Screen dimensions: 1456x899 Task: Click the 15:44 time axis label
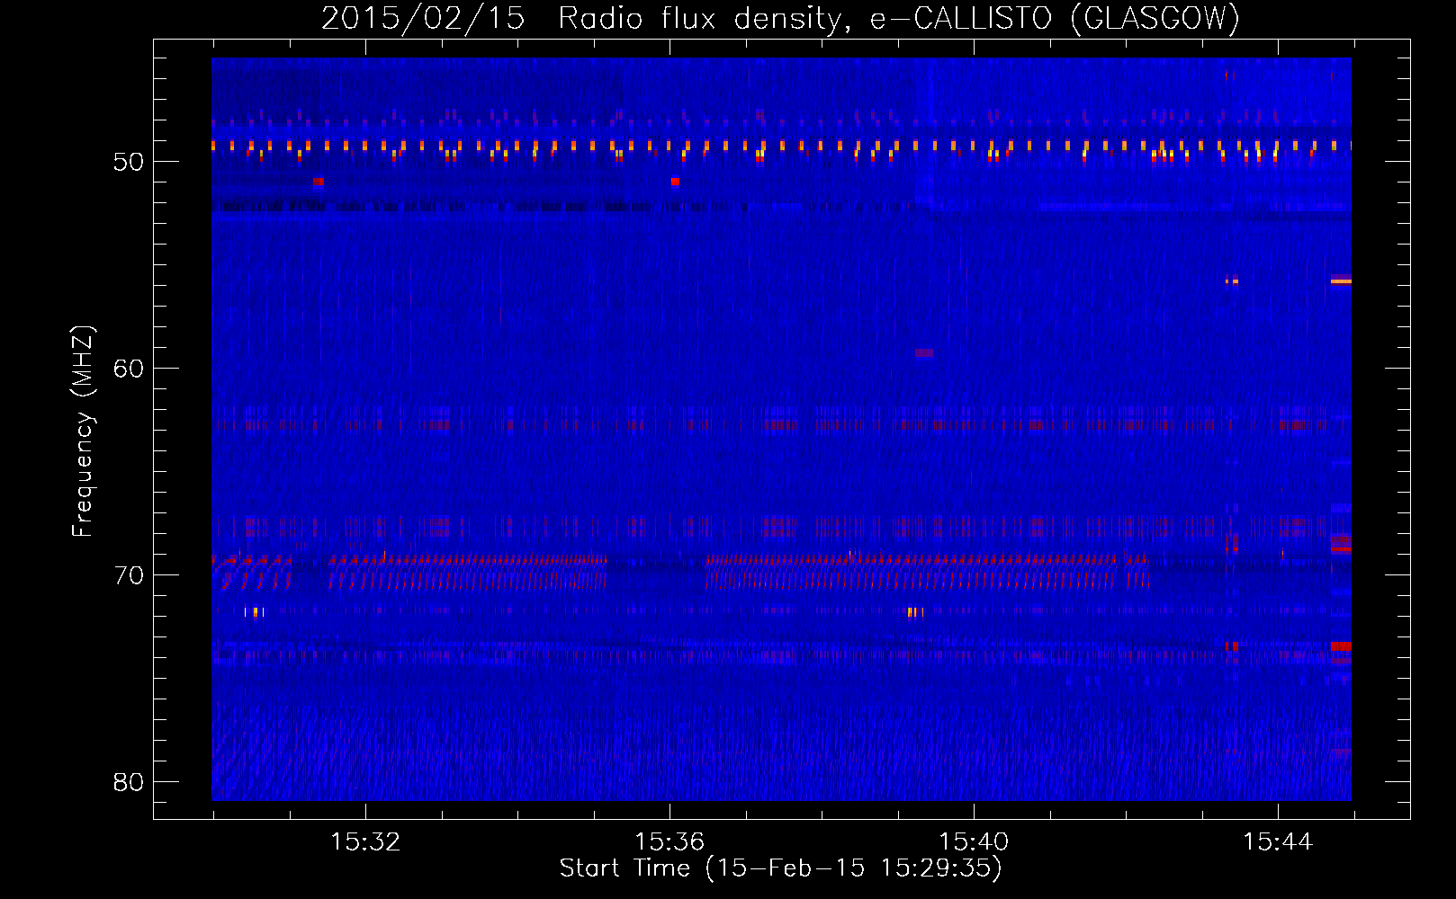coord(1278,842)
